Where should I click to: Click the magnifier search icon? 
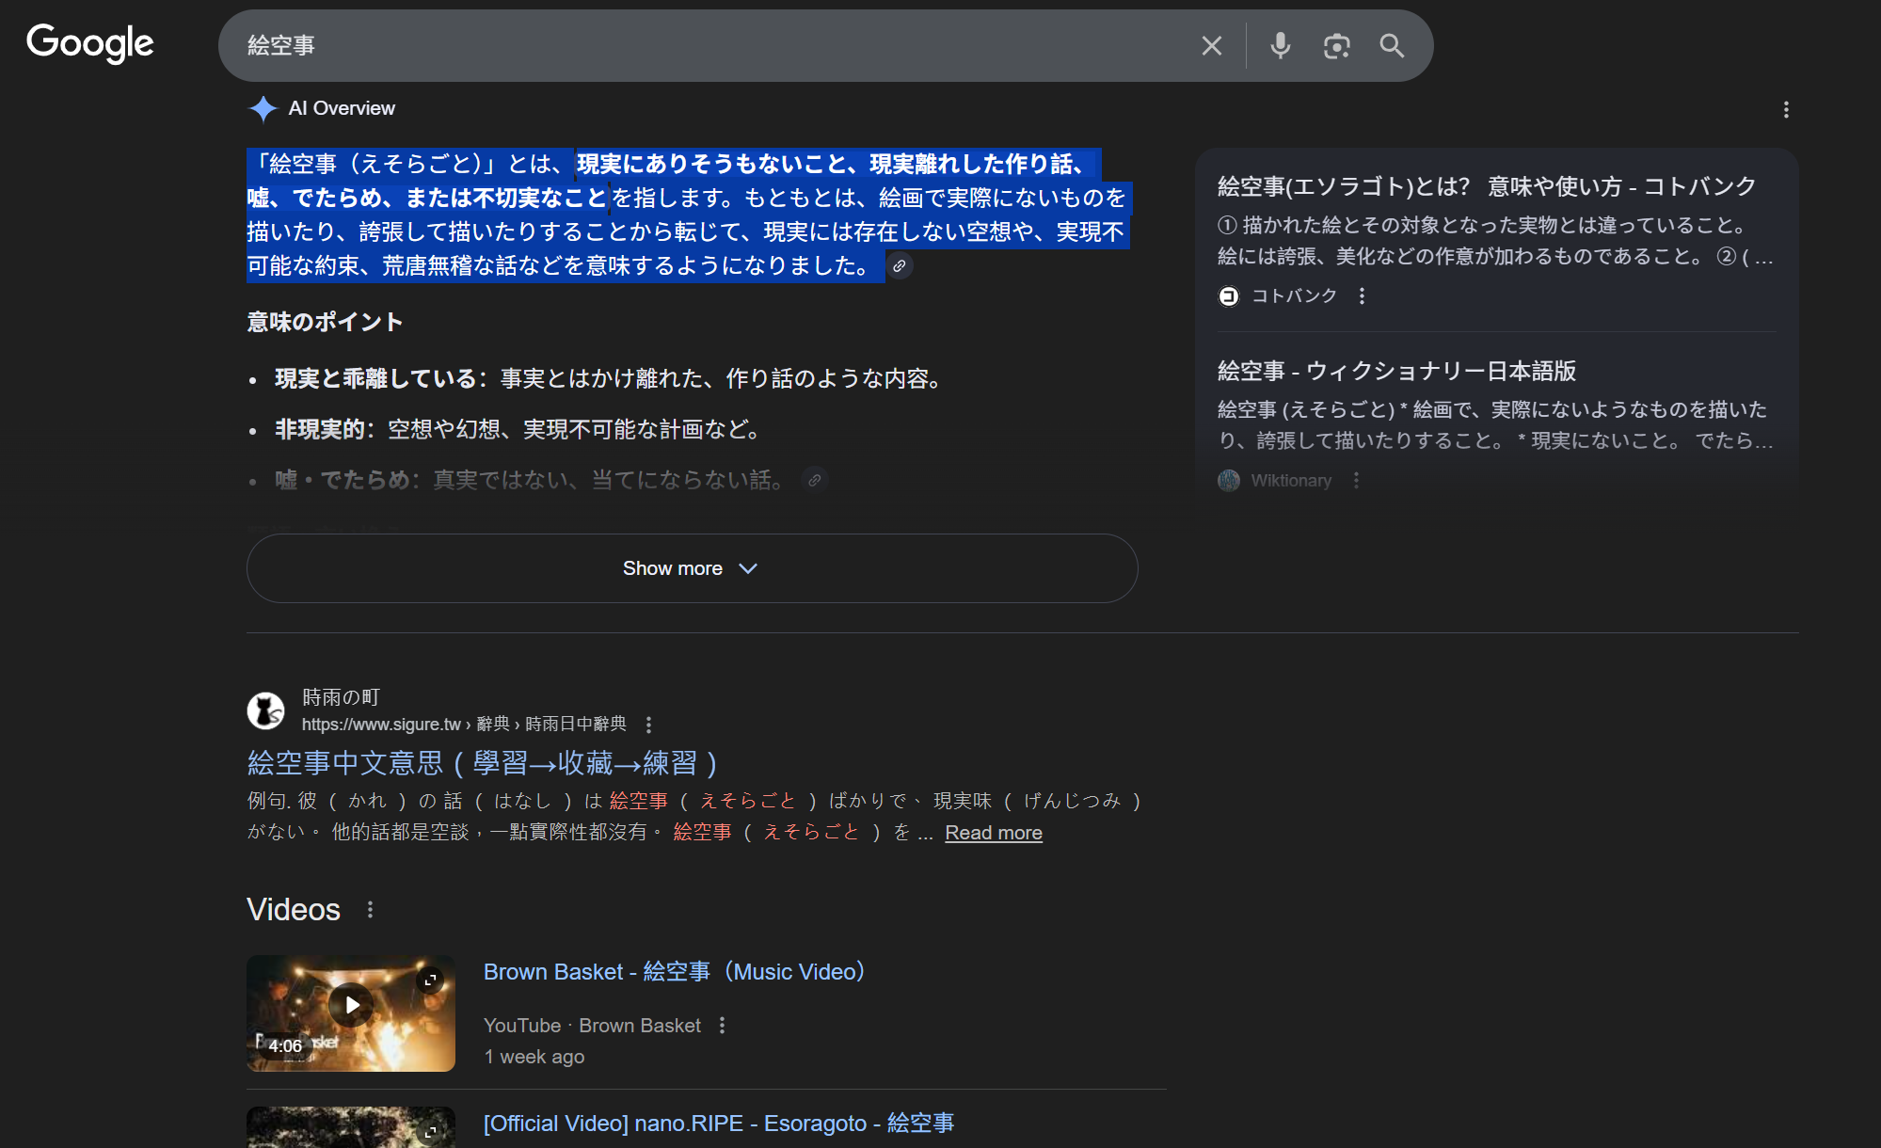[1392, 45]
